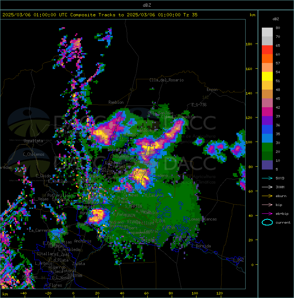
Task: Select the magenta 39-42 dBZ legend swatch
Action: (267, 112)
